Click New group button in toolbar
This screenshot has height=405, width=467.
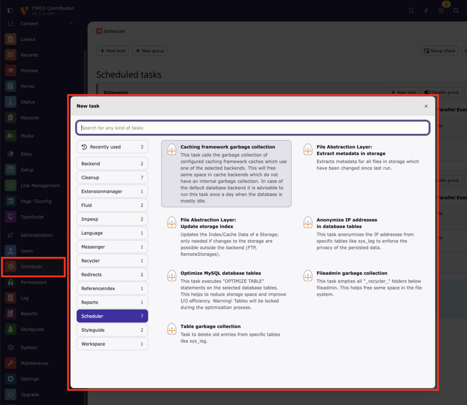click(149, 50)
